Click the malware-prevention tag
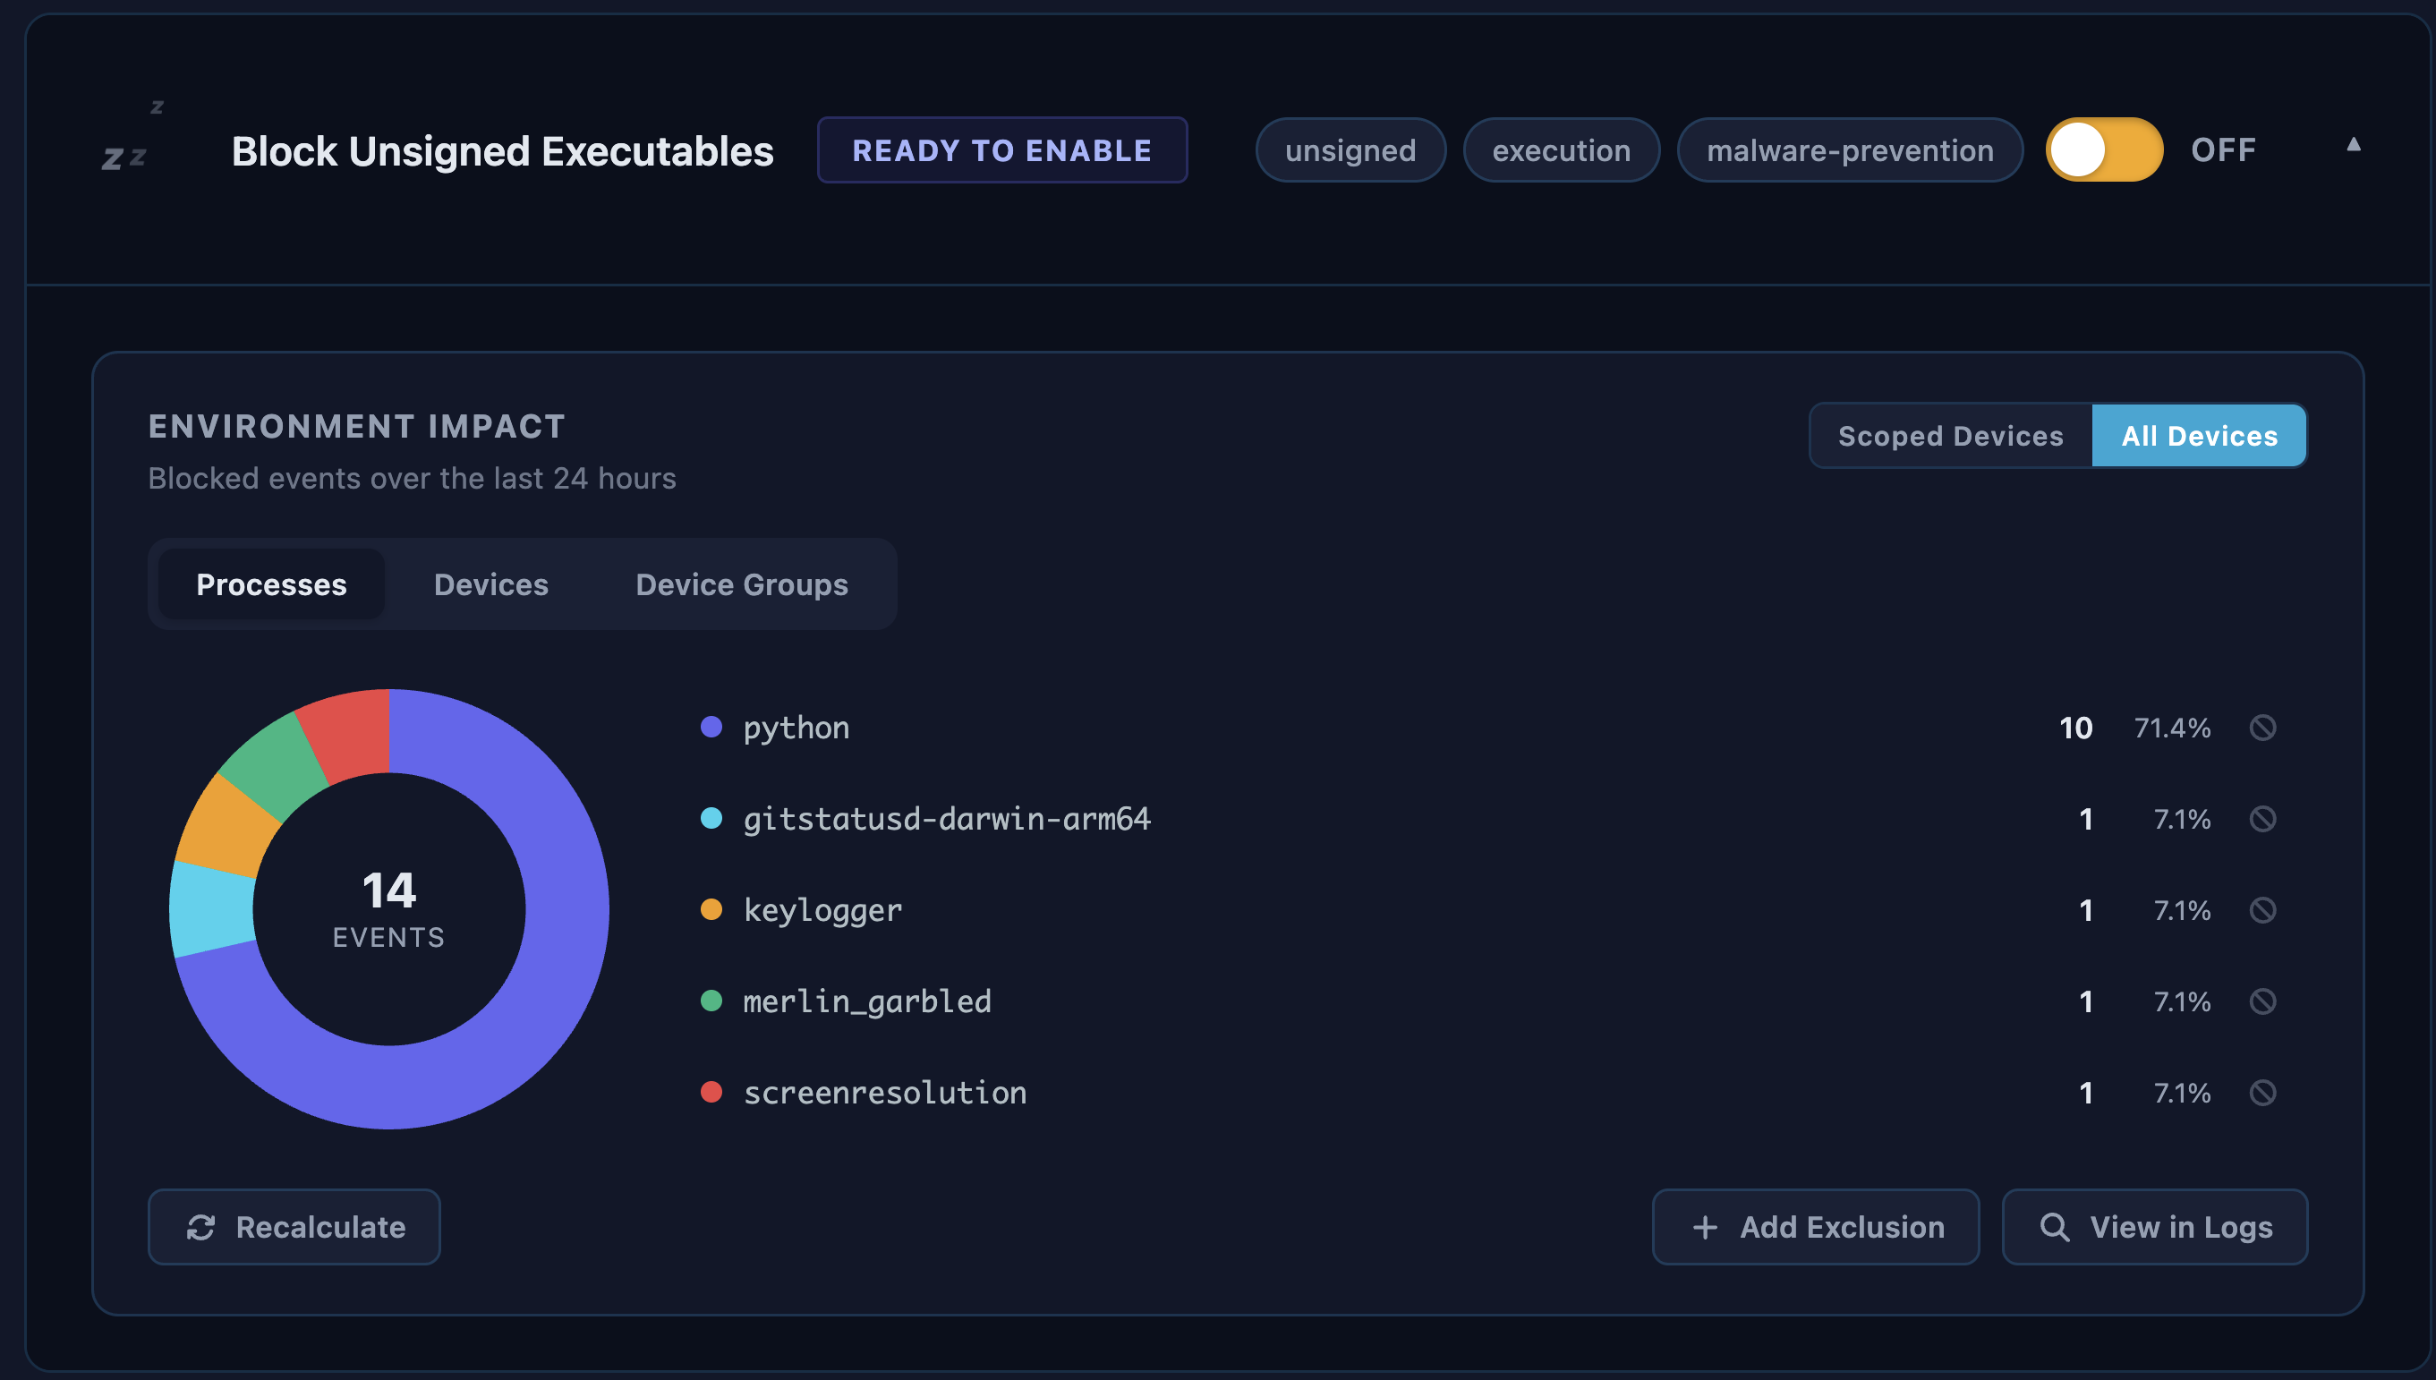 pyautogui.click(x=1851, y=149)
